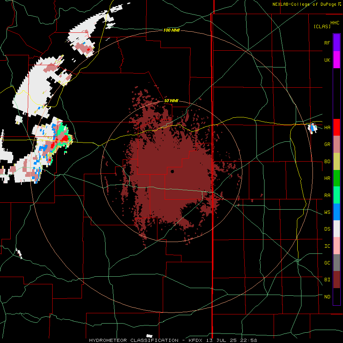The width and height of the screenshot is (343, 343).
Task: Click the WS blue legend swatch
Action: pos(337,212)
